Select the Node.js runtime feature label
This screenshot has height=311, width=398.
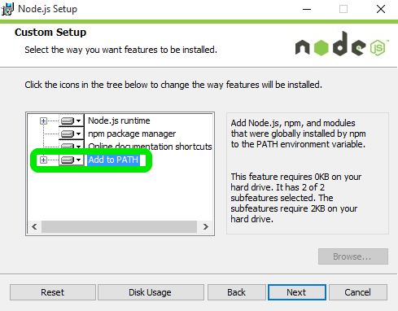coord(119,120)
